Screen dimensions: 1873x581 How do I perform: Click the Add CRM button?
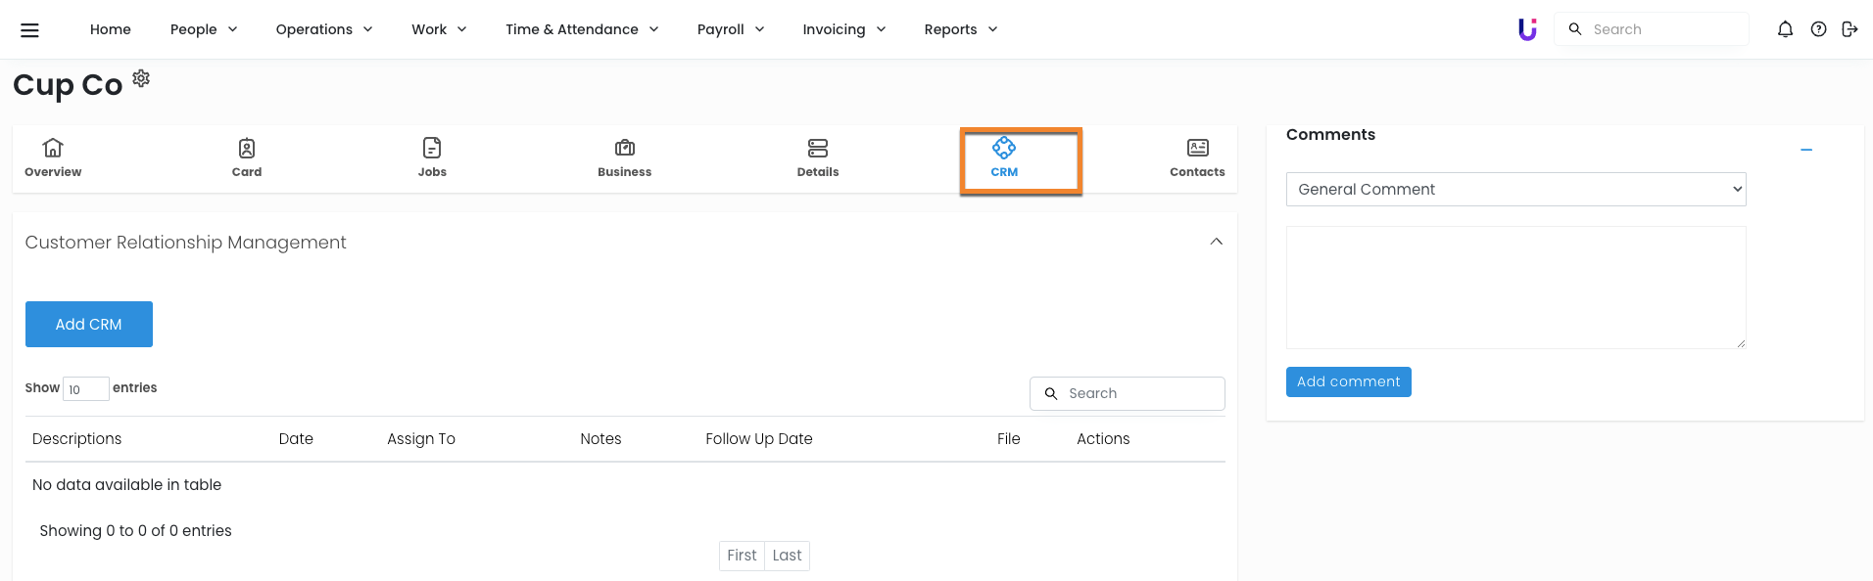click(89, 324)
